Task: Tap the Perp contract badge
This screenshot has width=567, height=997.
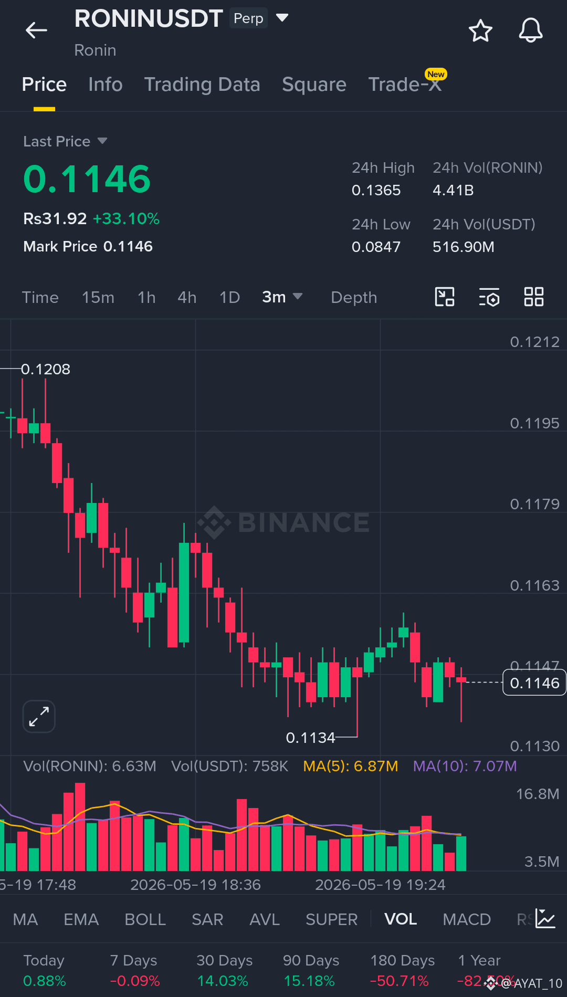Action: (248, 18)
